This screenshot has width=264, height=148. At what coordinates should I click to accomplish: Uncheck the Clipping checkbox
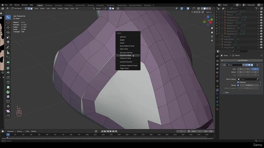[238, 82]
